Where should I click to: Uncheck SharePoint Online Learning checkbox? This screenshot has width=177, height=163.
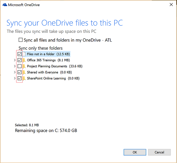click(x=19, y=78)
